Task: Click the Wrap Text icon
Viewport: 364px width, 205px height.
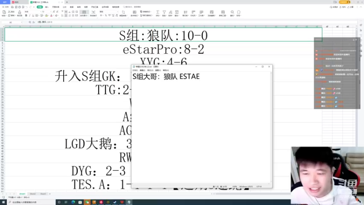Action: (x=94, y=12)
